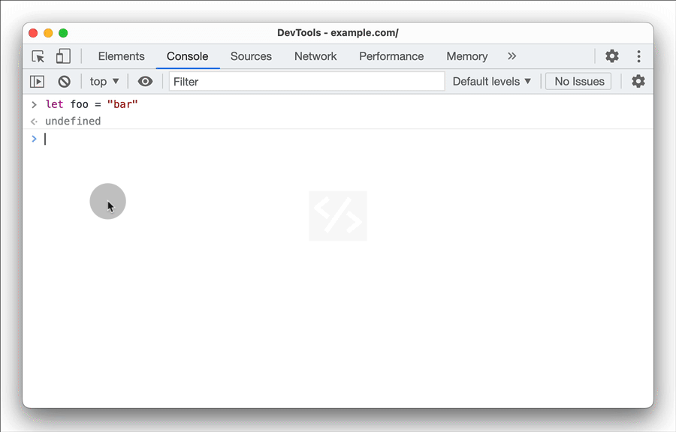The height and width of the screenshot is (432, 676).
Task: Open console settings gear icon
Action: [638, 81]
